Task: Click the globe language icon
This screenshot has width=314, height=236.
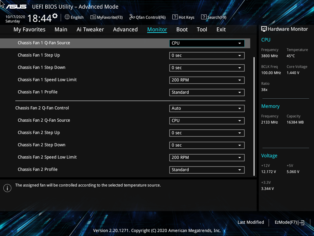Action: pos(67,17)
